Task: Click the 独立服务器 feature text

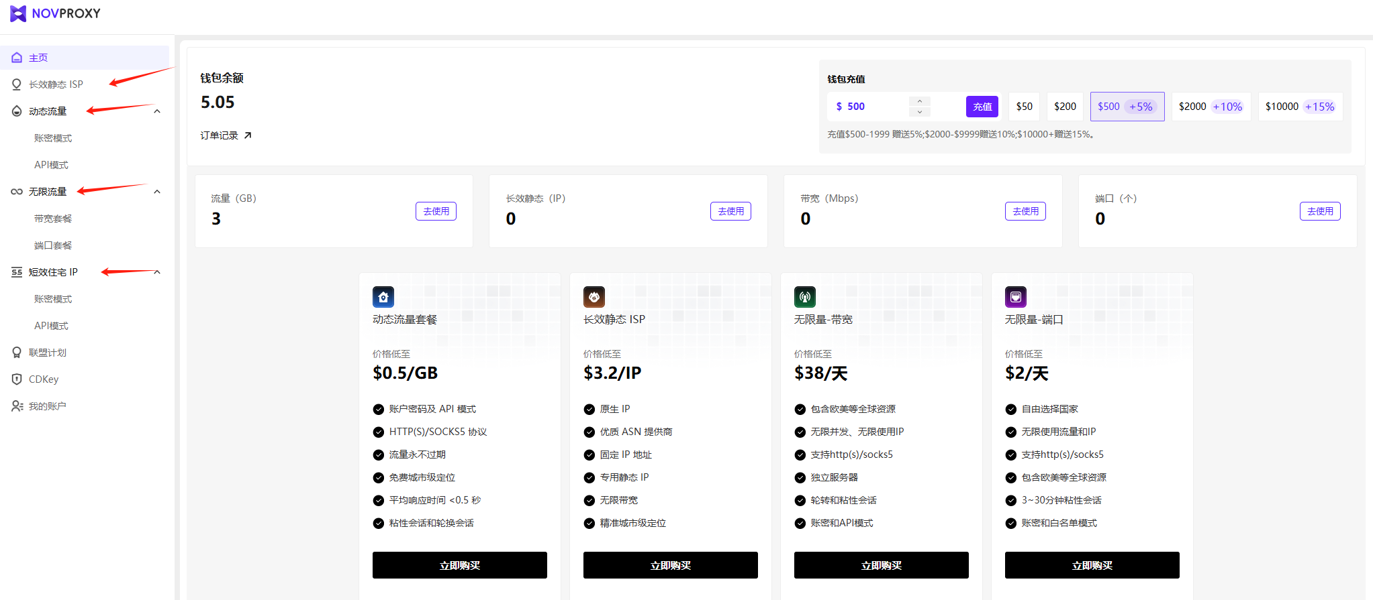Action: pyautogui.click(x=835, y=477)
